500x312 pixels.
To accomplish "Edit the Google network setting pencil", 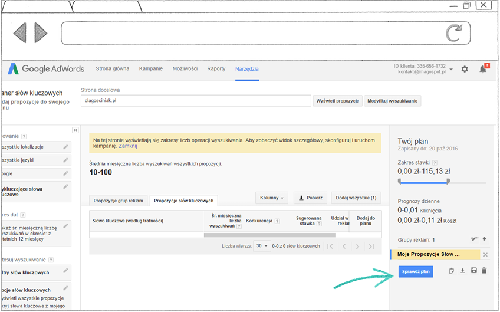I will tap(65, 173).
